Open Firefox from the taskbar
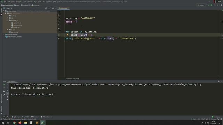This screenshot has height=125, width=223. click(x=20, y=123)
